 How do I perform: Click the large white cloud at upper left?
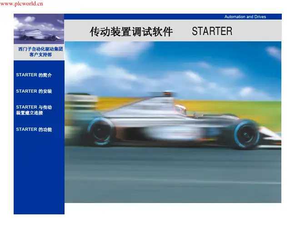point(117,48)
